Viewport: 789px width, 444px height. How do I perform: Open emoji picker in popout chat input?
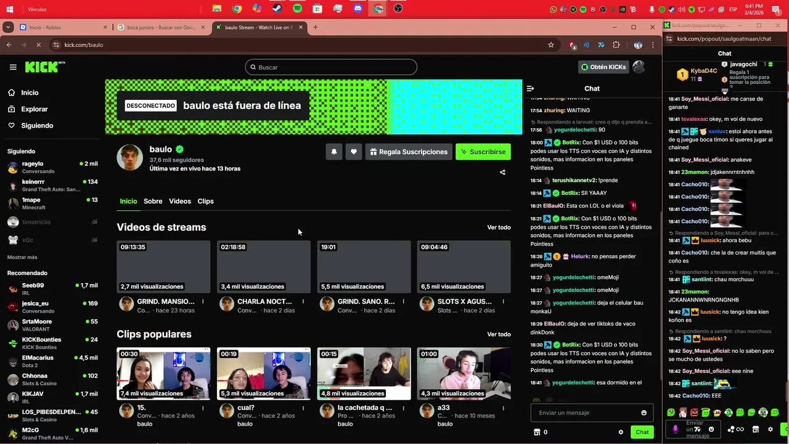[711, 429]
